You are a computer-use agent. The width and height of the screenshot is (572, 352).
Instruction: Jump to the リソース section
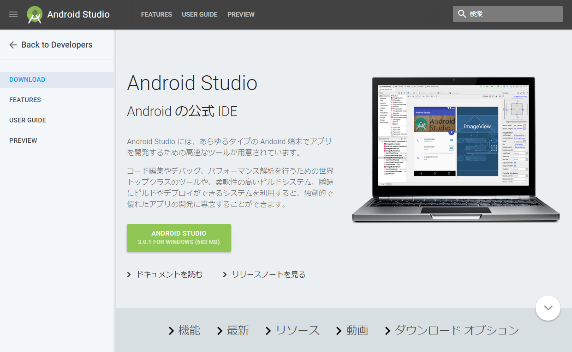(297, 330)
